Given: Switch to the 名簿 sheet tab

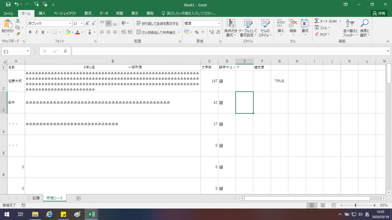Looking at the screenshot, I should (x=36, y=198).
